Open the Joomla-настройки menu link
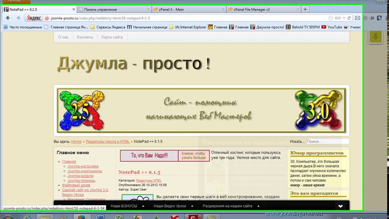 coord(83,166)
